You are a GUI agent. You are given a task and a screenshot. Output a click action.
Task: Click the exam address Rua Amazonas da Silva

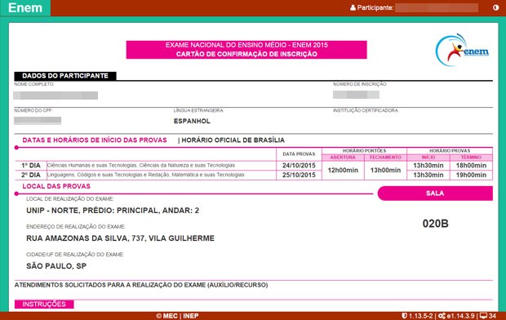pos(120,238)
